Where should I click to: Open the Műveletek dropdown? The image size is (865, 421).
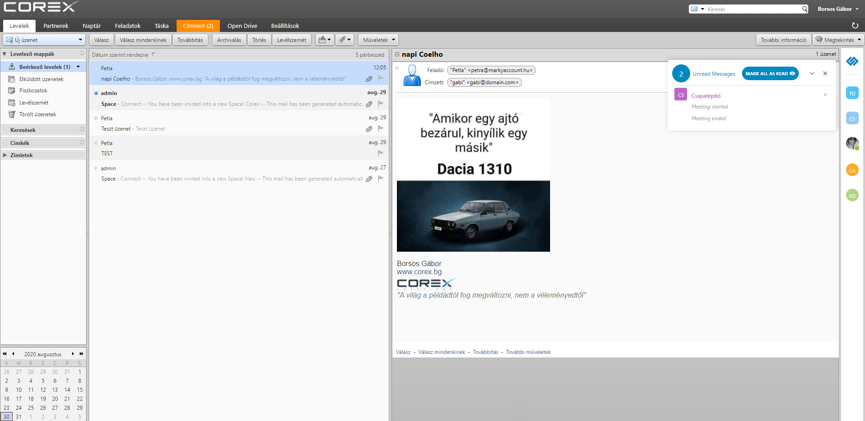coord(378,40)
